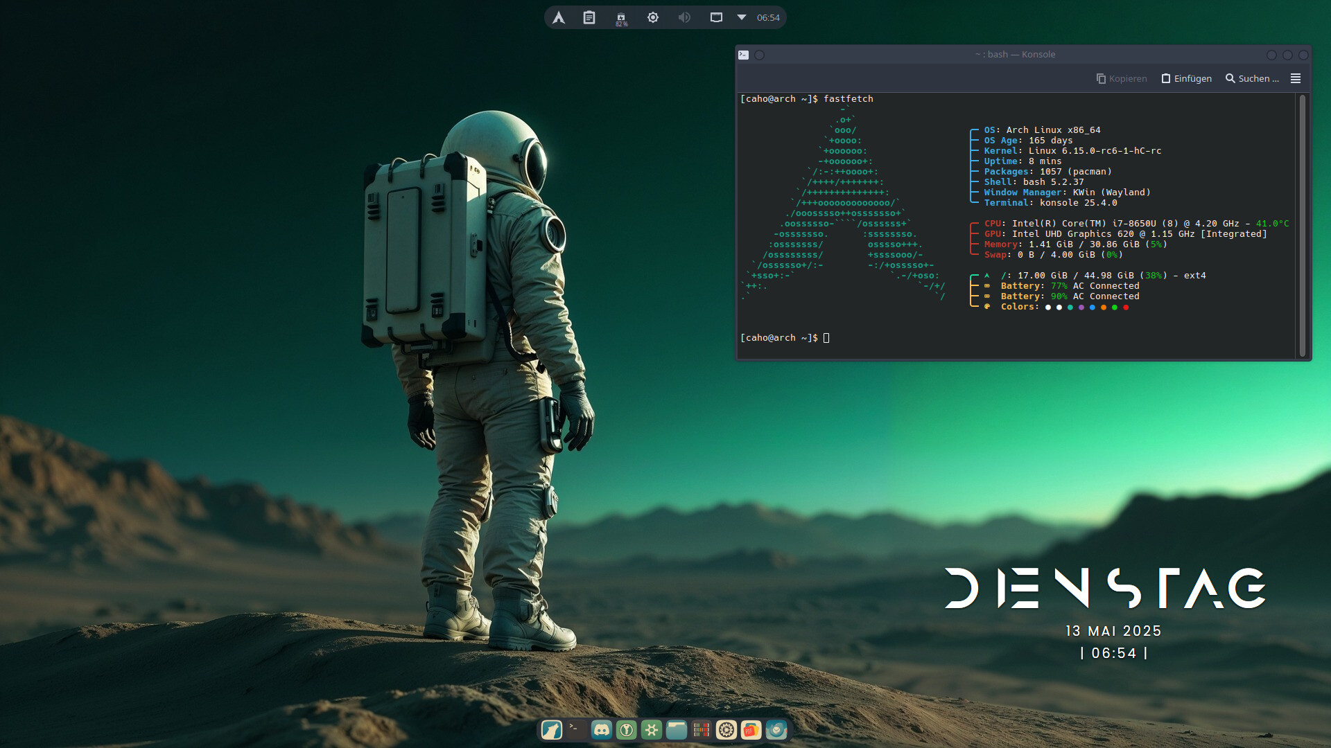Open Konsole hamburger menu
Screen dimensions: 1331x748
coord(1296,78)
